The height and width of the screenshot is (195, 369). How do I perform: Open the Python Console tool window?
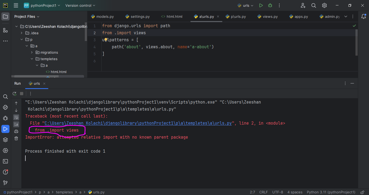pyautogui.click(x=5, y=107)
